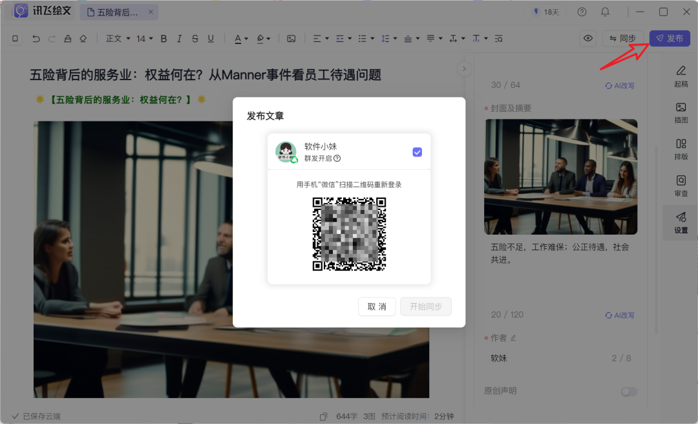Click the 软妹 author input field
698x424 pixels.
point(560,358)
